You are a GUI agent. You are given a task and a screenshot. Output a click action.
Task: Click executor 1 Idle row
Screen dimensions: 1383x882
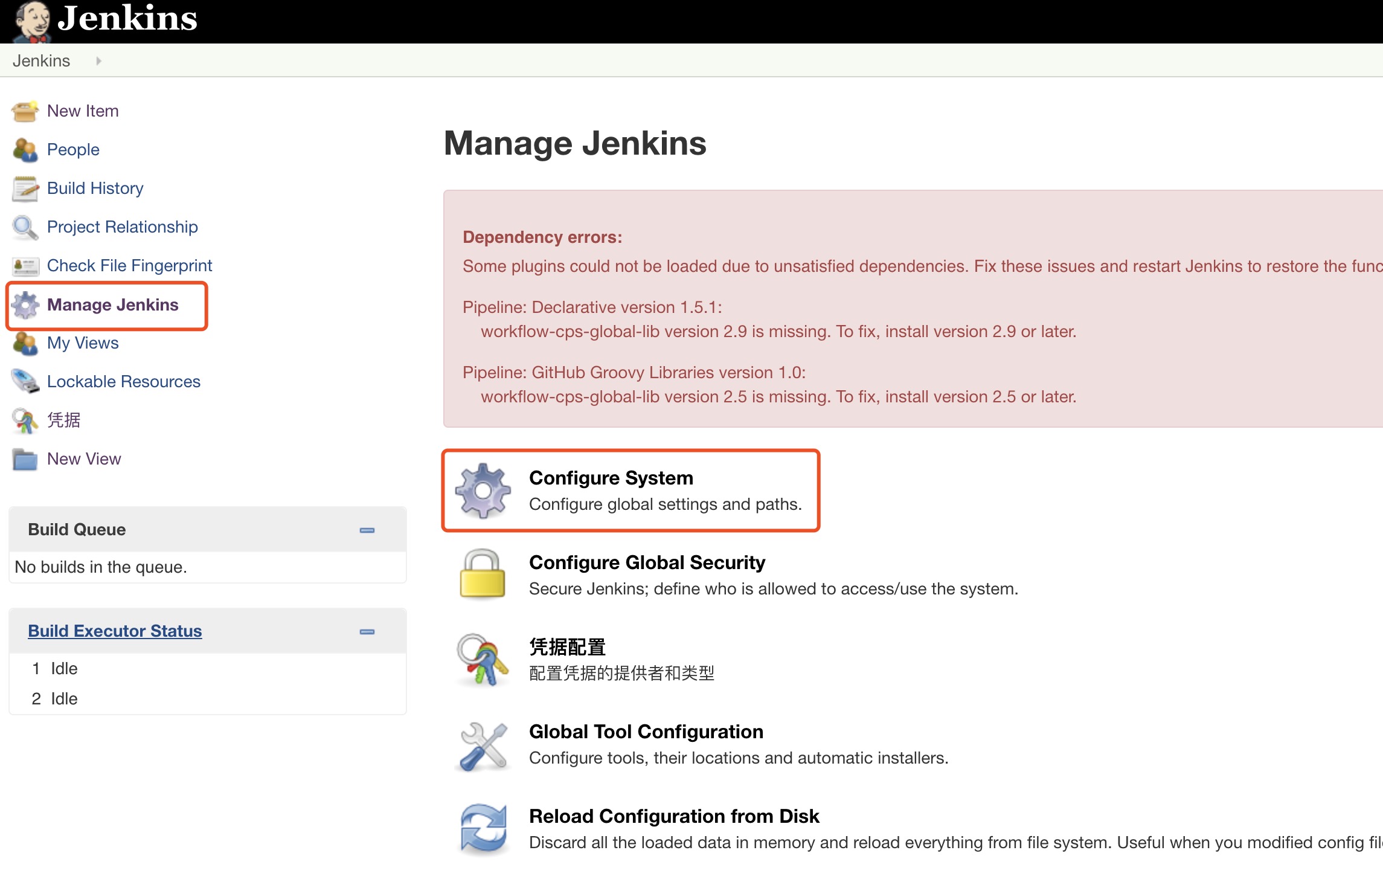[x=208, y=669]
